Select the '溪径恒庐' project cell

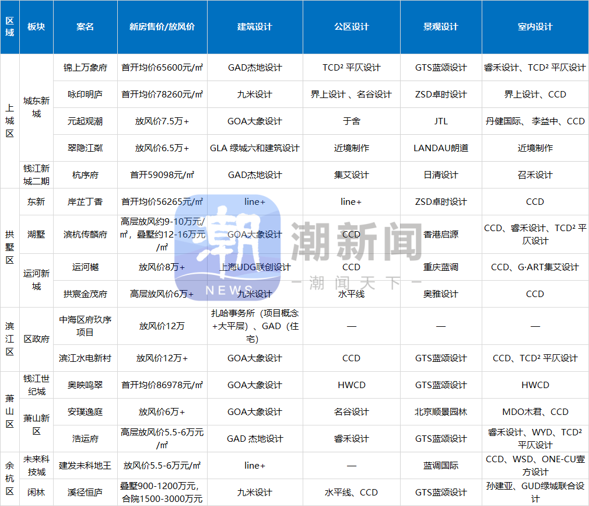click(85, 493)
